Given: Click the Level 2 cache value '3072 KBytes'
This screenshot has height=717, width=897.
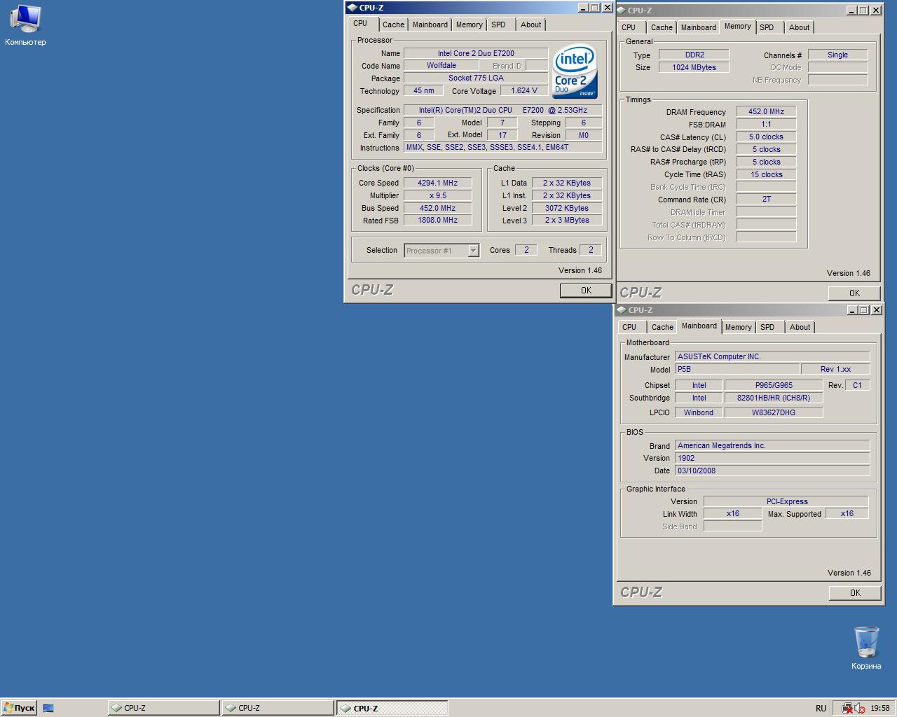Looking at the screenshot, I should point(566,208).
